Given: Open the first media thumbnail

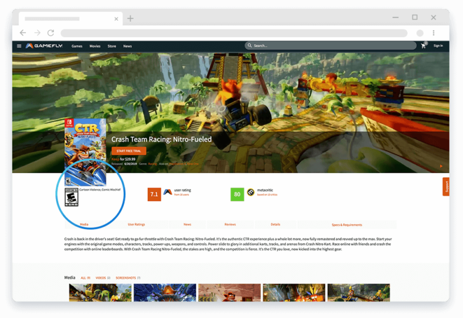Looking at the screenshot, I should point(100,293).
